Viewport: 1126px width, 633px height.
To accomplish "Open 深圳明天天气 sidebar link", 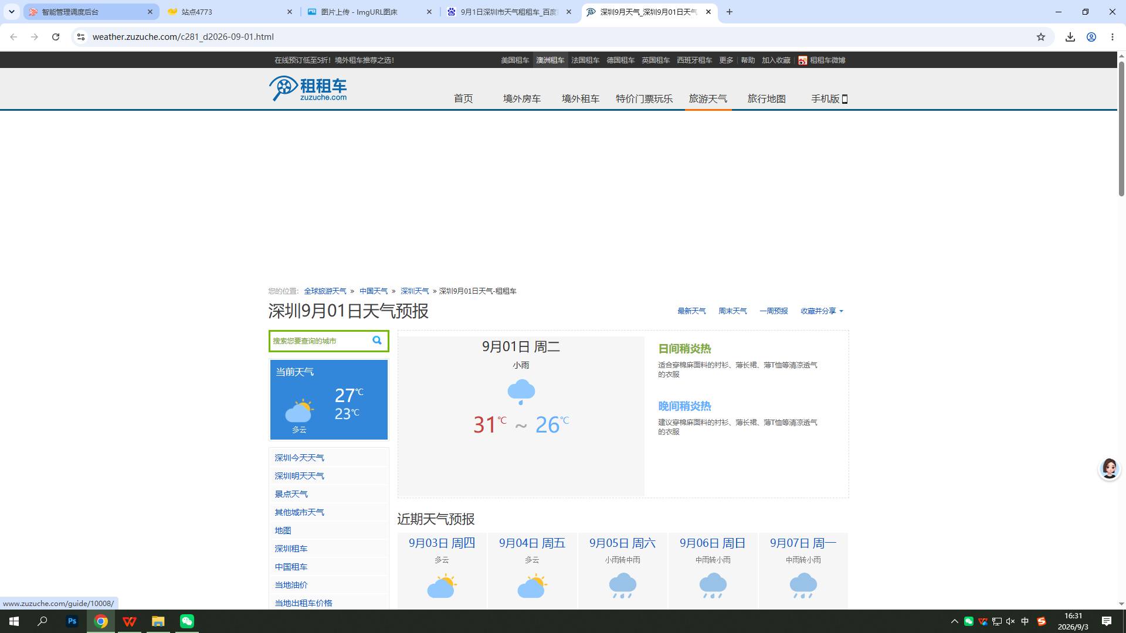I will (x=299, y=476).
